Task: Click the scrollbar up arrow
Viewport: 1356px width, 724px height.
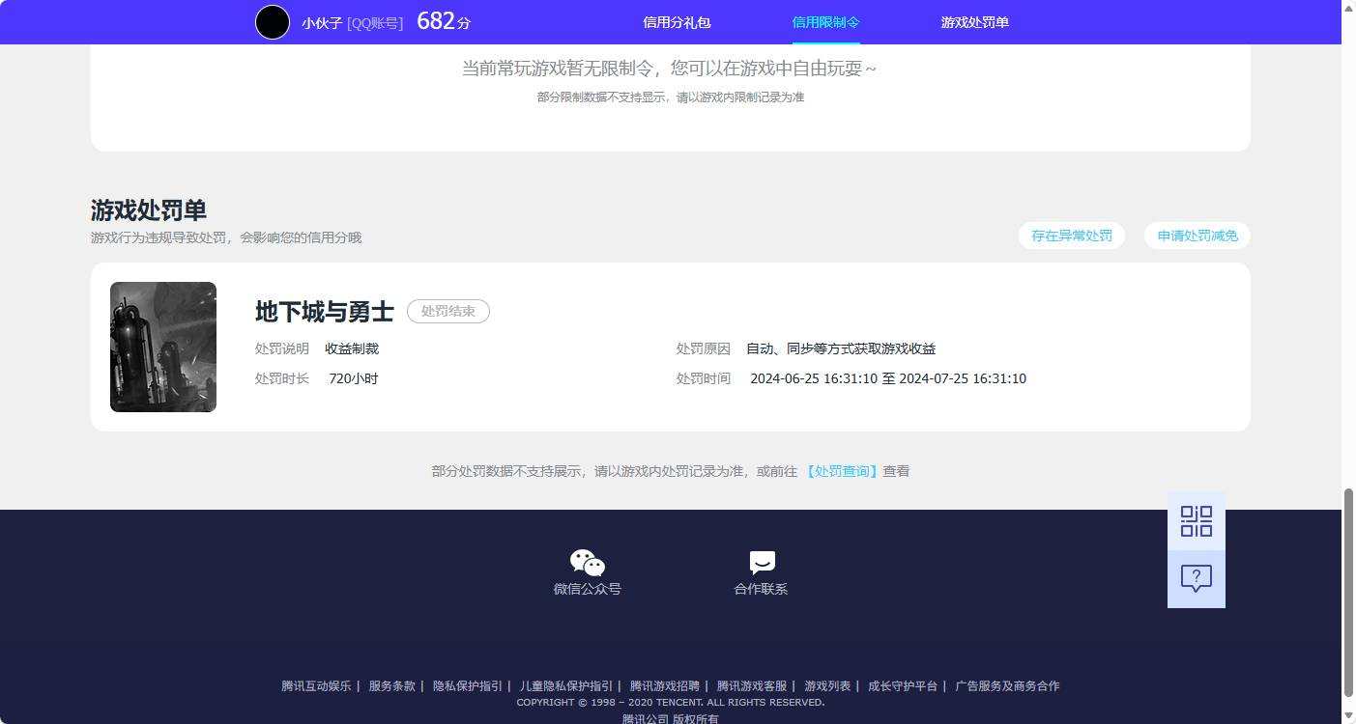Action: pyautogui.click(x=1349, y=8)
